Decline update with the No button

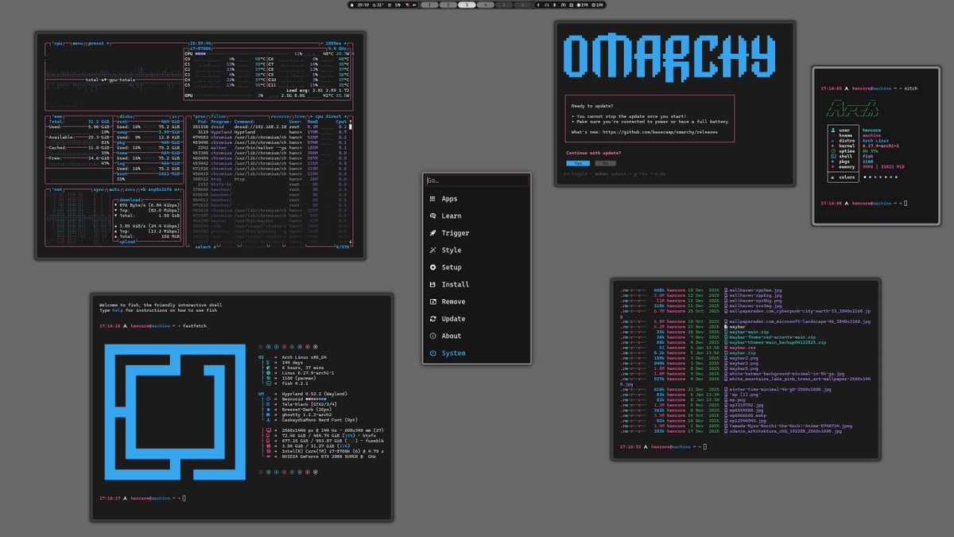[x=605, y=163]
